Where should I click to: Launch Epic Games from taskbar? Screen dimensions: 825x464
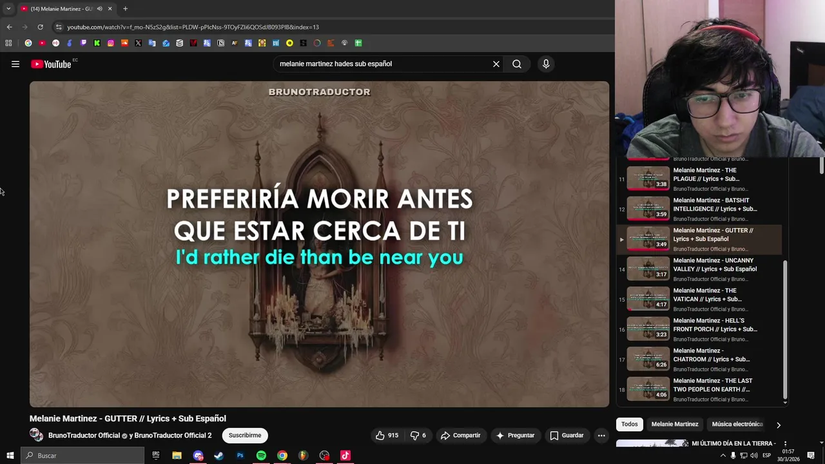point(155,456)
